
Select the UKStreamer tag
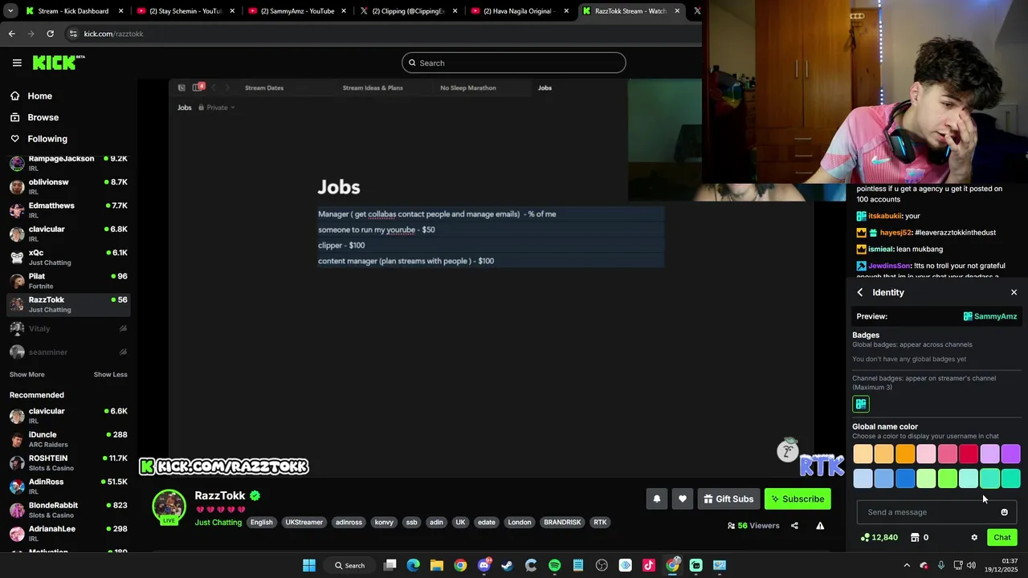pyautogui.click(x=304, y=522)
